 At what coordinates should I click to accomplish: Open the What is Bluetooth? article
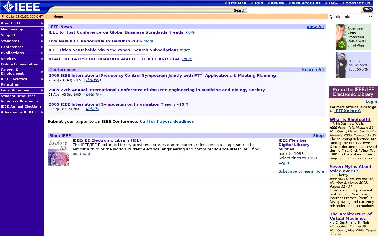tap(350, 120)
